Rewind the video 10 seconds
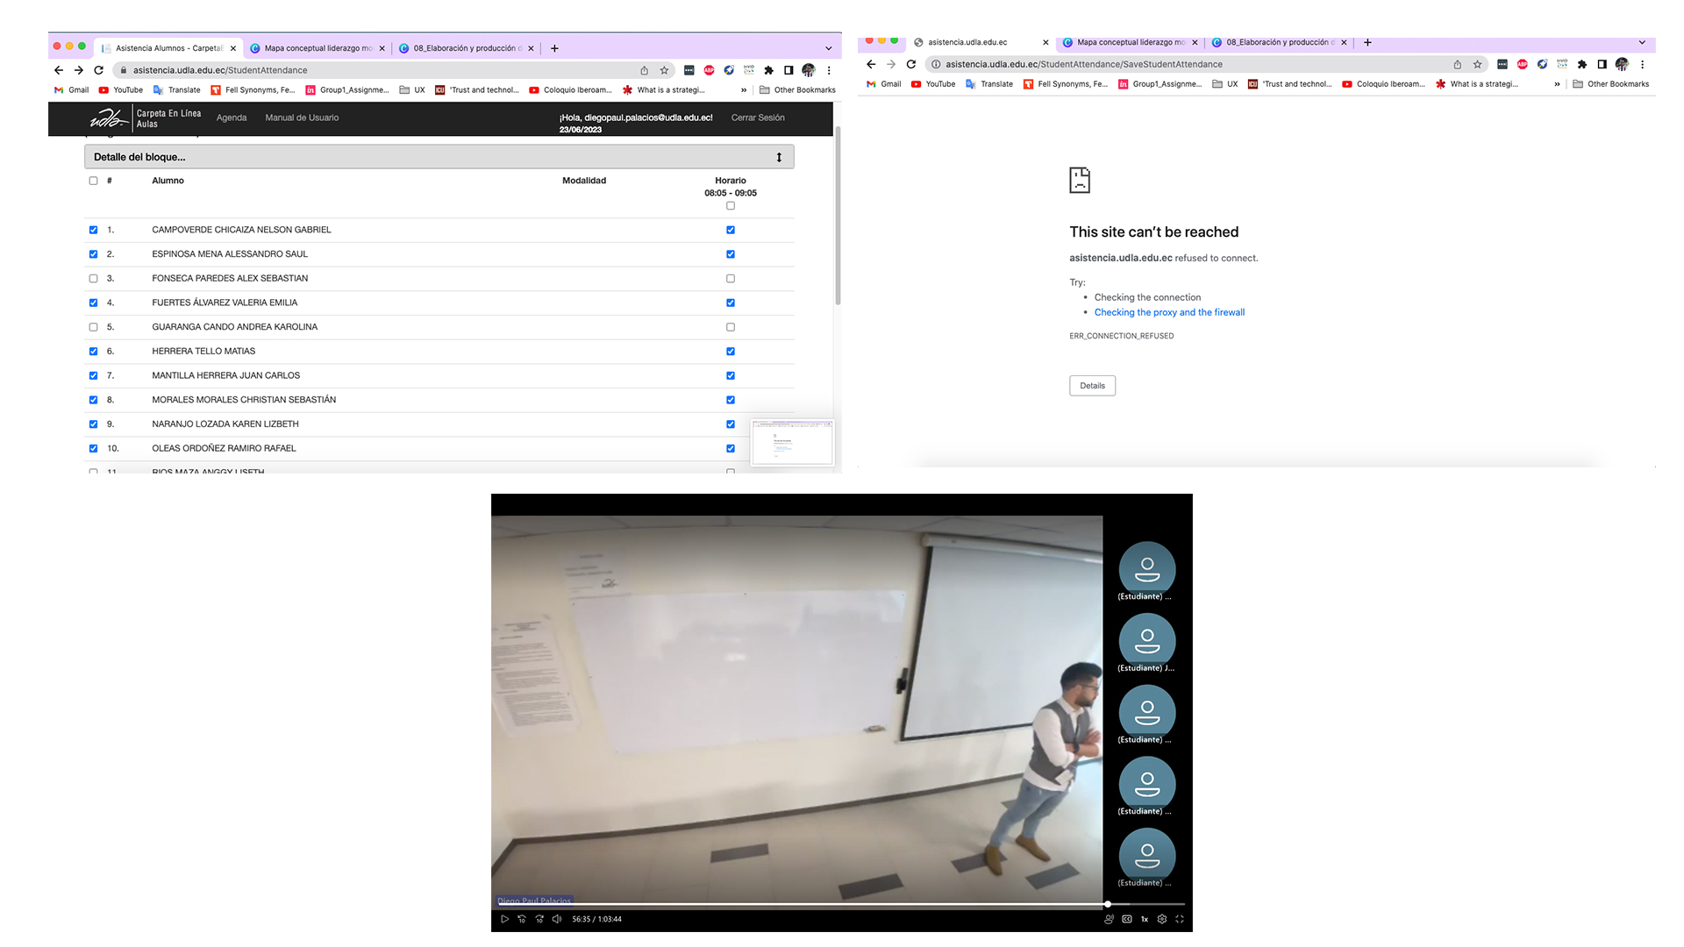Viewport: 1684px width, 947px height. pos(522,919)
